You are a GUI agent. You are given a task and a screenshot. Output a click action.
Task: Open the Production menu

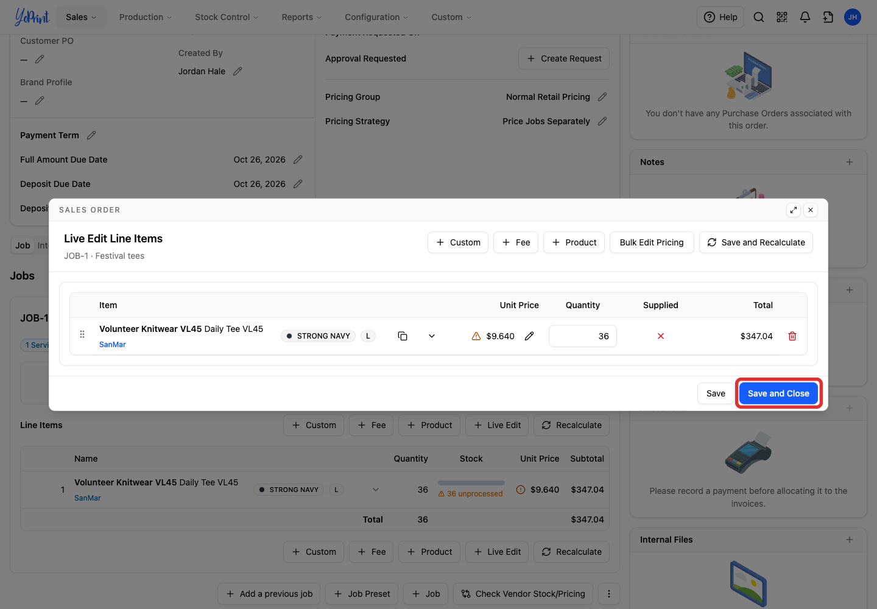coord(146,17)
